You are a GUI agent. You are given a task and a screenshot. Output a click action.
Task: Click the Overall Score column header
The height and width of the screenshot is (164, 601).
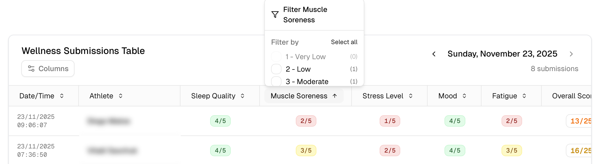(571, 96)
